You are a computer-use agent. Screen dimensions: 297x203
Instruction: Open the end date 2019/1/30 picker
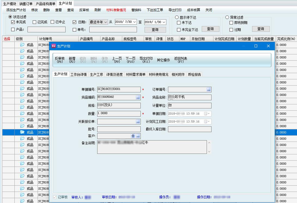pyautogui.click(x=164, y=22)
